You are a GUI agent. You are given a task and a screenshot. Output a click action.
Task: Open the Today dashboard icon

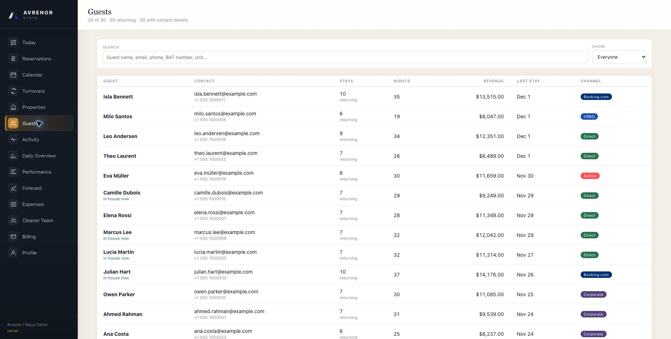[13, 42]
